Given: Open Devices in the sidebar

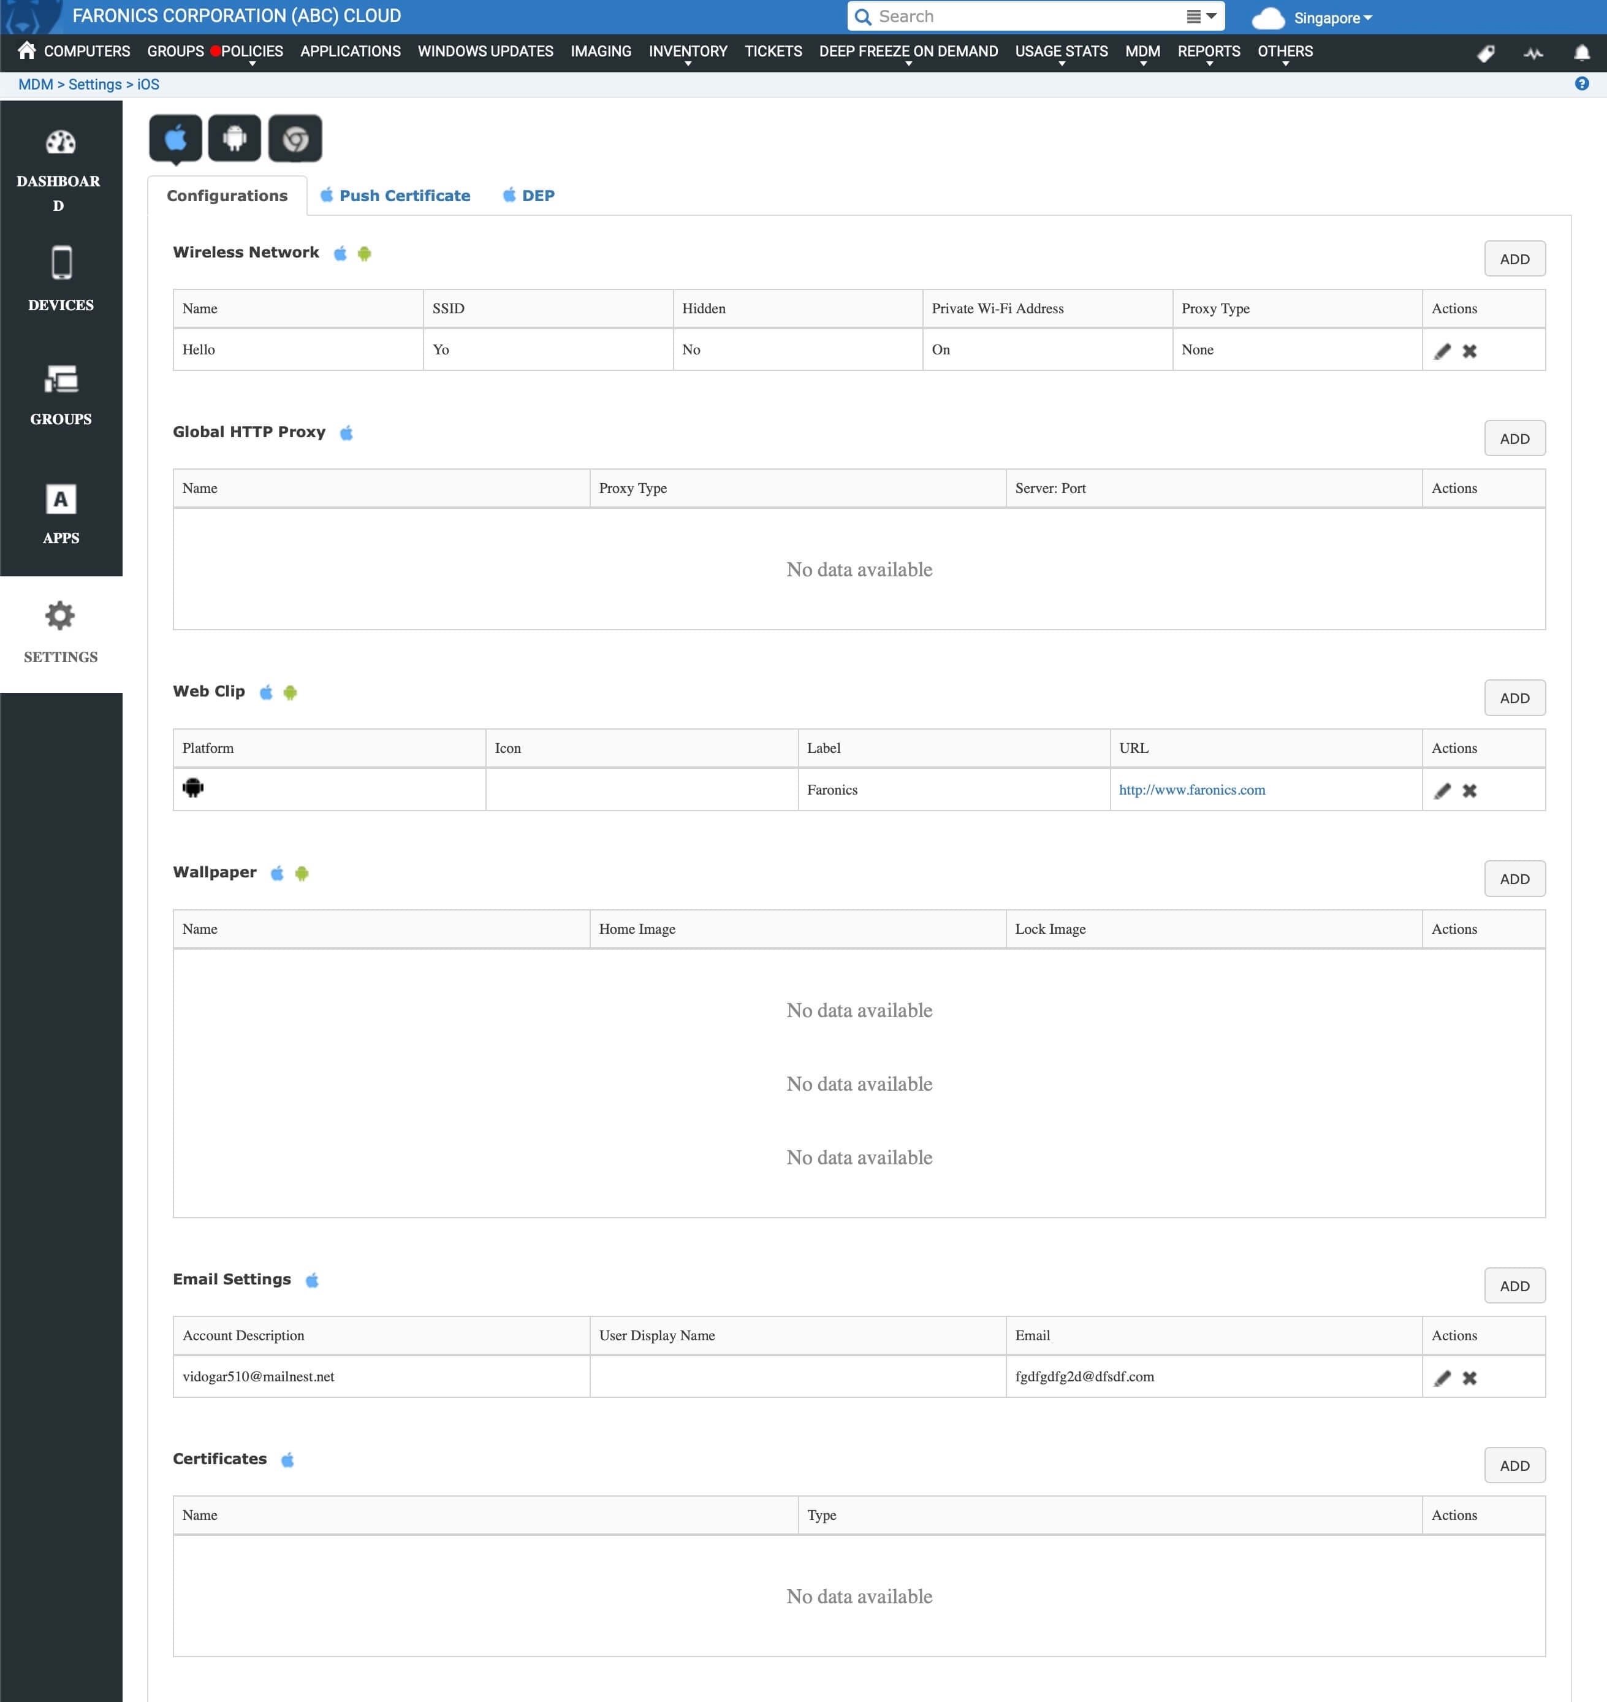Looking at the screenshot, I should point(61,280).
